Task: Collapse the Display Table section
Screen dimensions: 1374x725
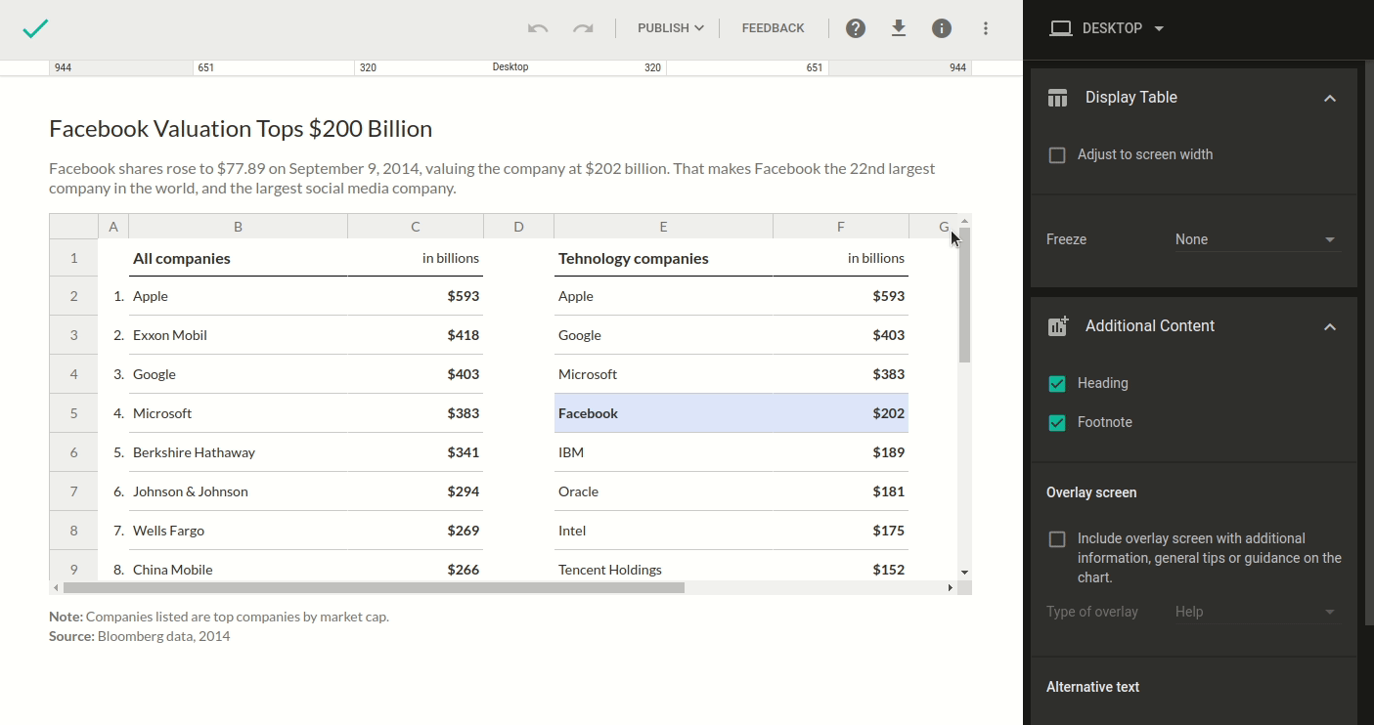Action: pyautogui.click(x=1329, y=98)
